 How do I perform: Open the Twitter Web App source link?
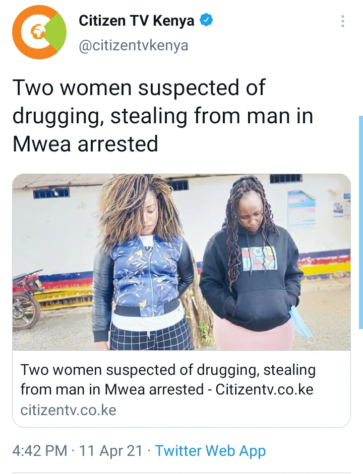tap(211, 451)
